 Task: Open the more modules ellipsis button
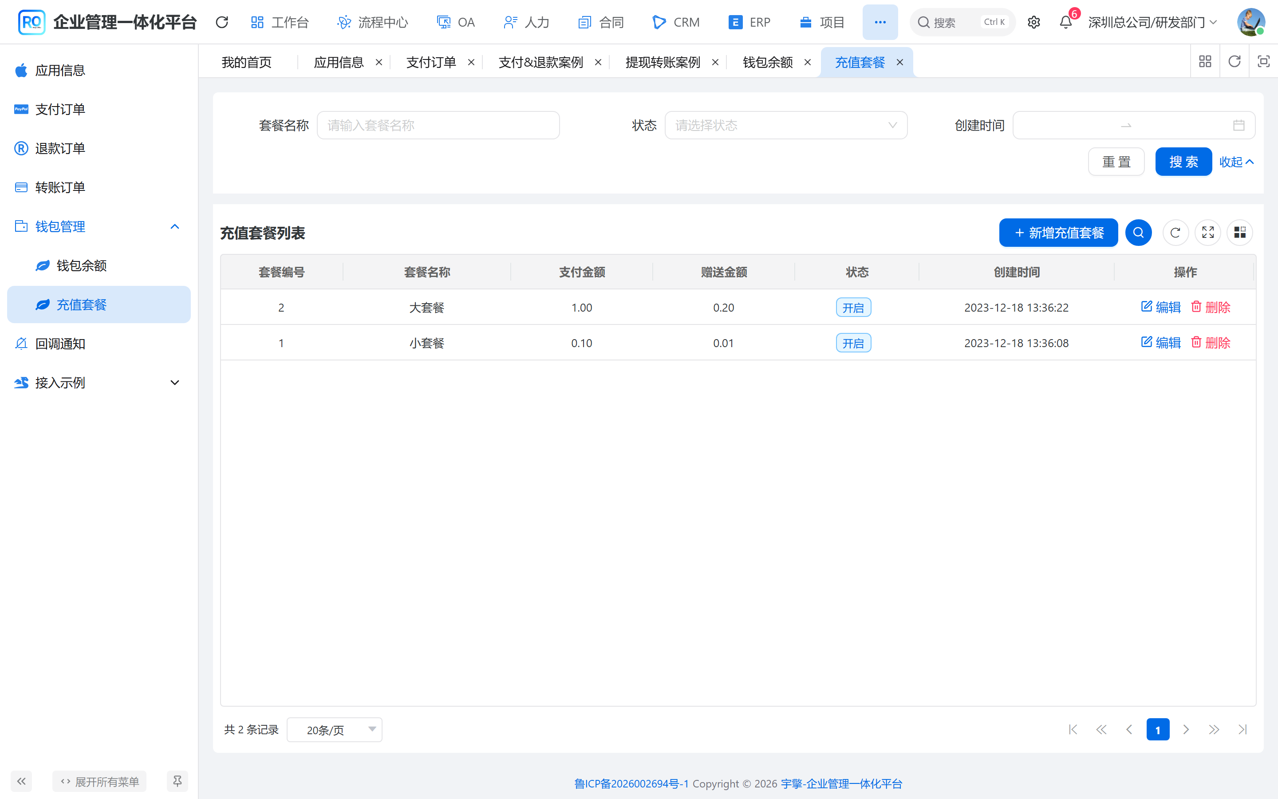click(880, 22)
